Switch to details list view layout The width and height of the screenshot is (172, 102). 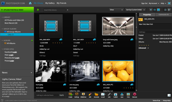(x=169, y=10)
